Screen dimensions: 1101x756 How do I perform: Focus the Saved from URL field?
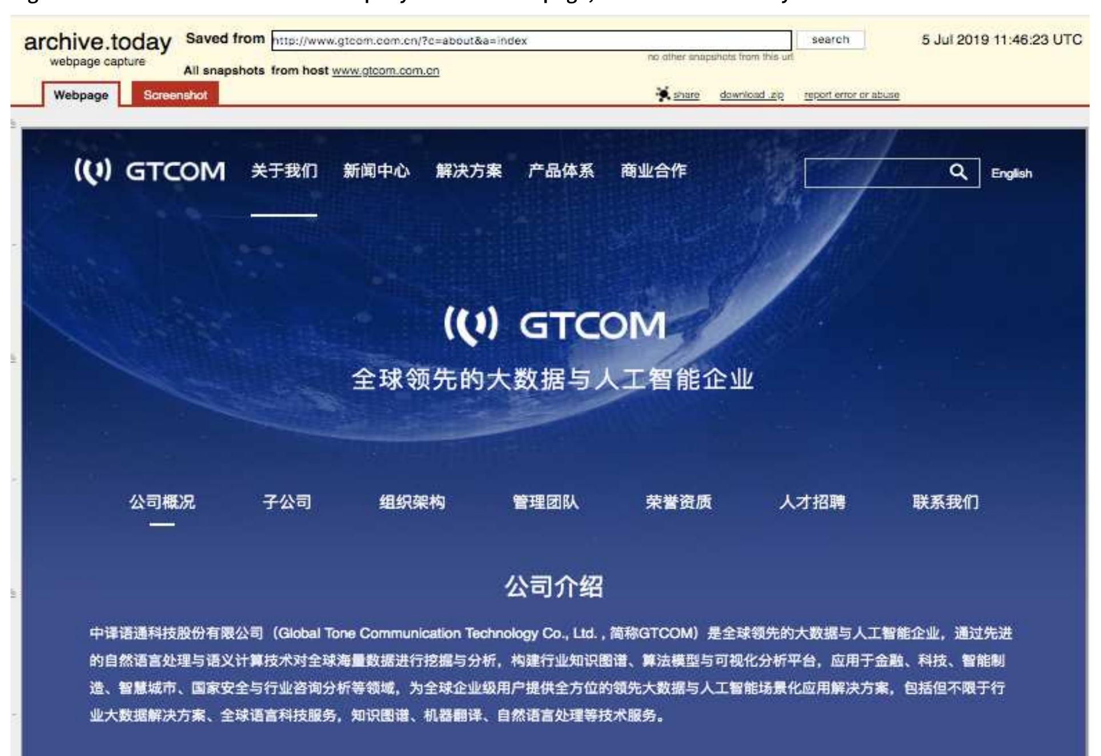click(x=531, y=41)
